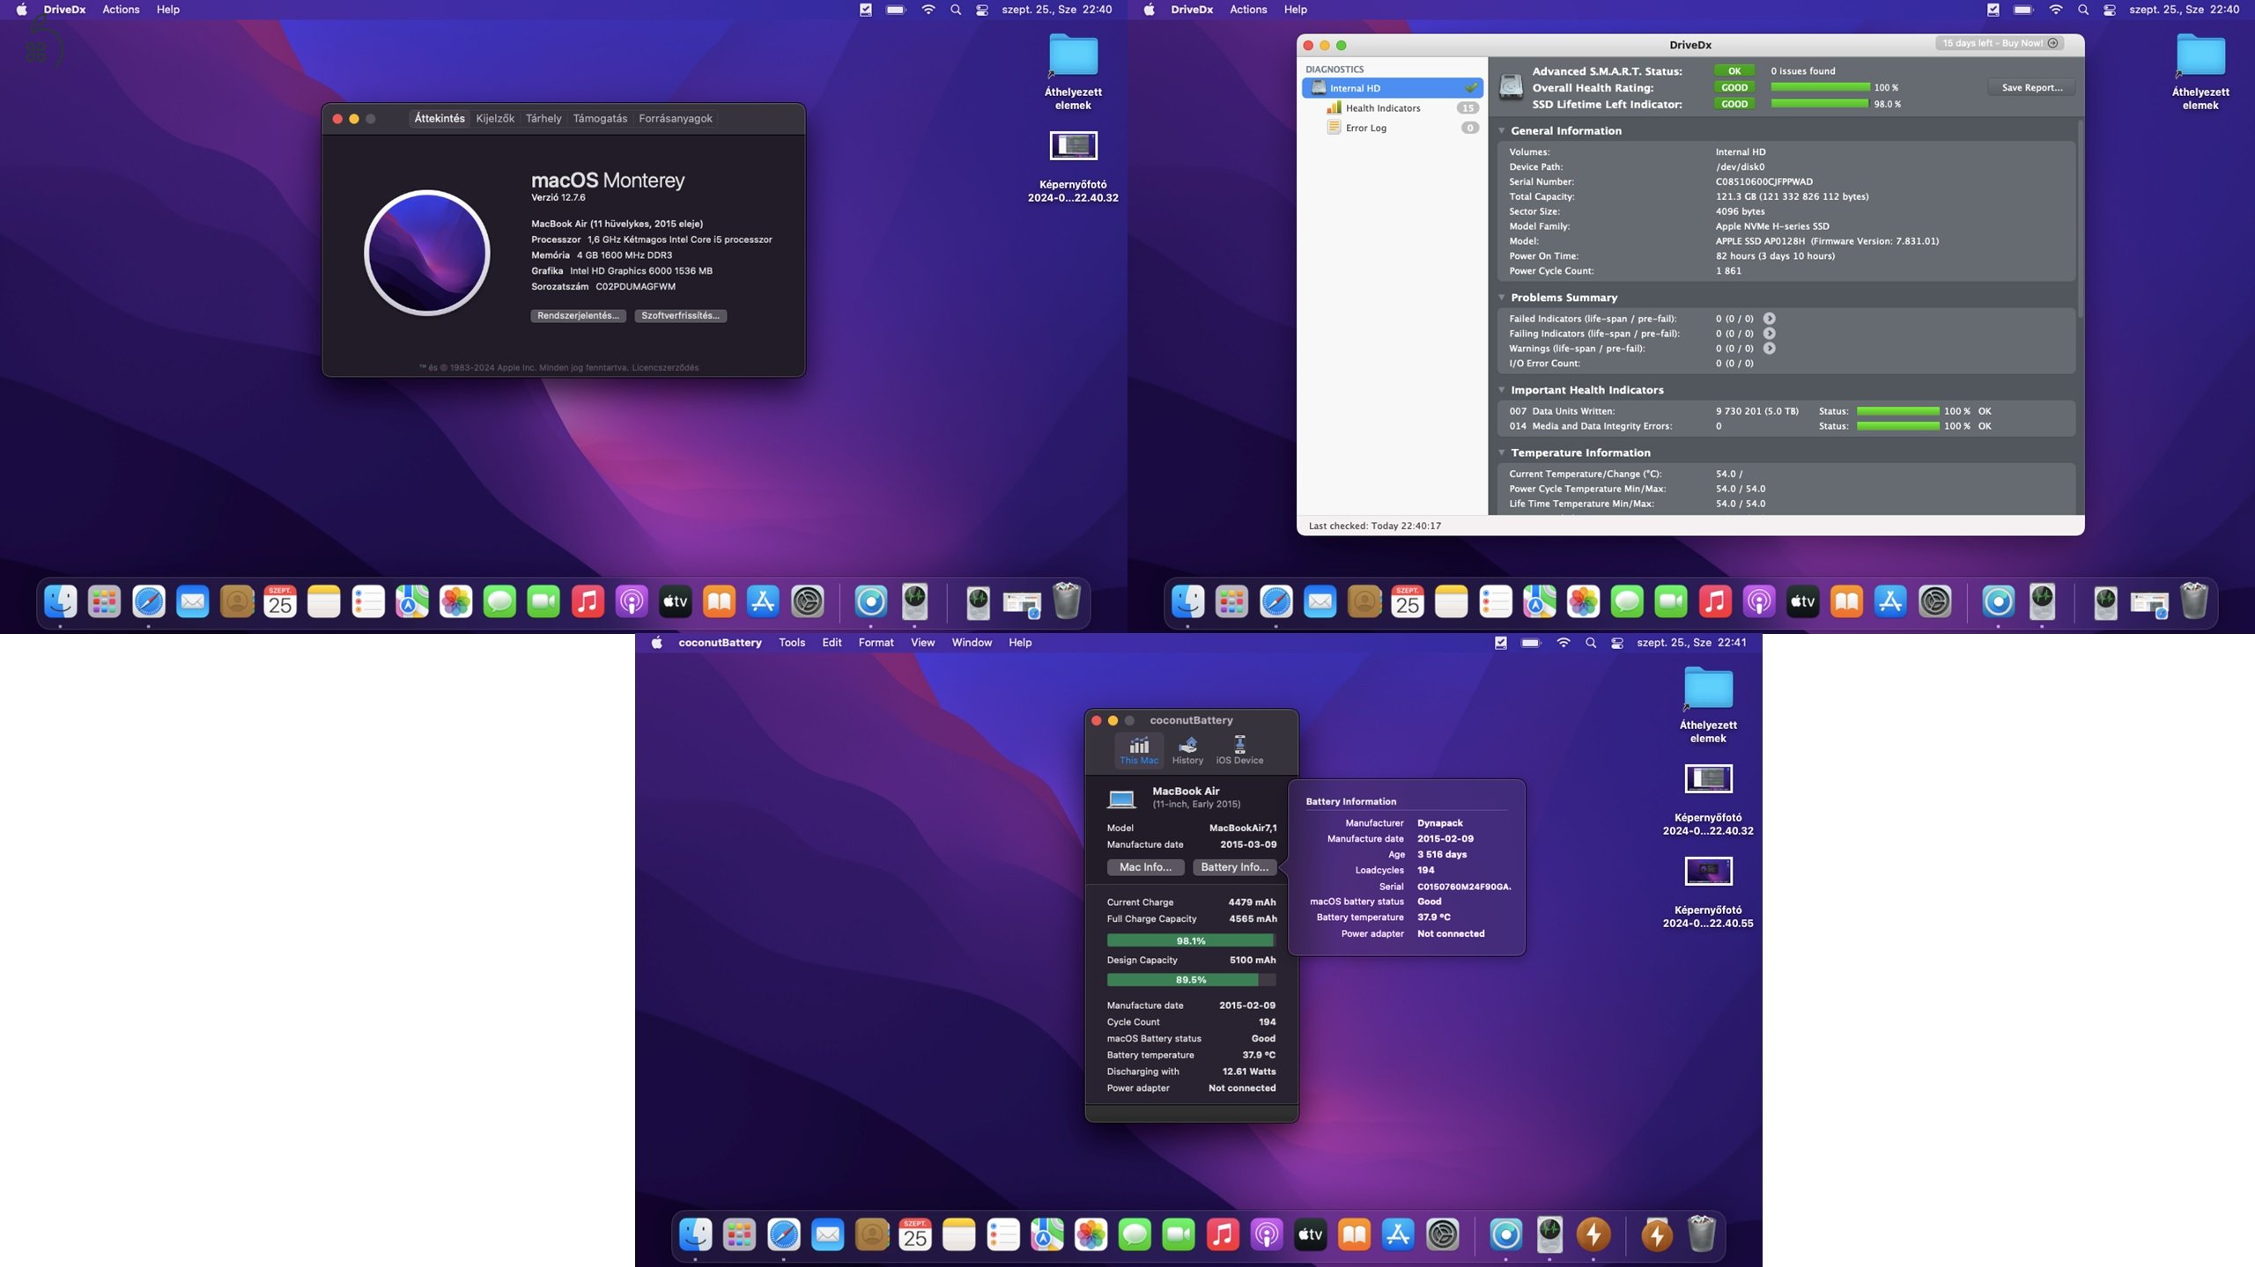Open System Preferences in dock below DriveDx window
This screenshot has width=2255, height=1267.
point(1935,602)
